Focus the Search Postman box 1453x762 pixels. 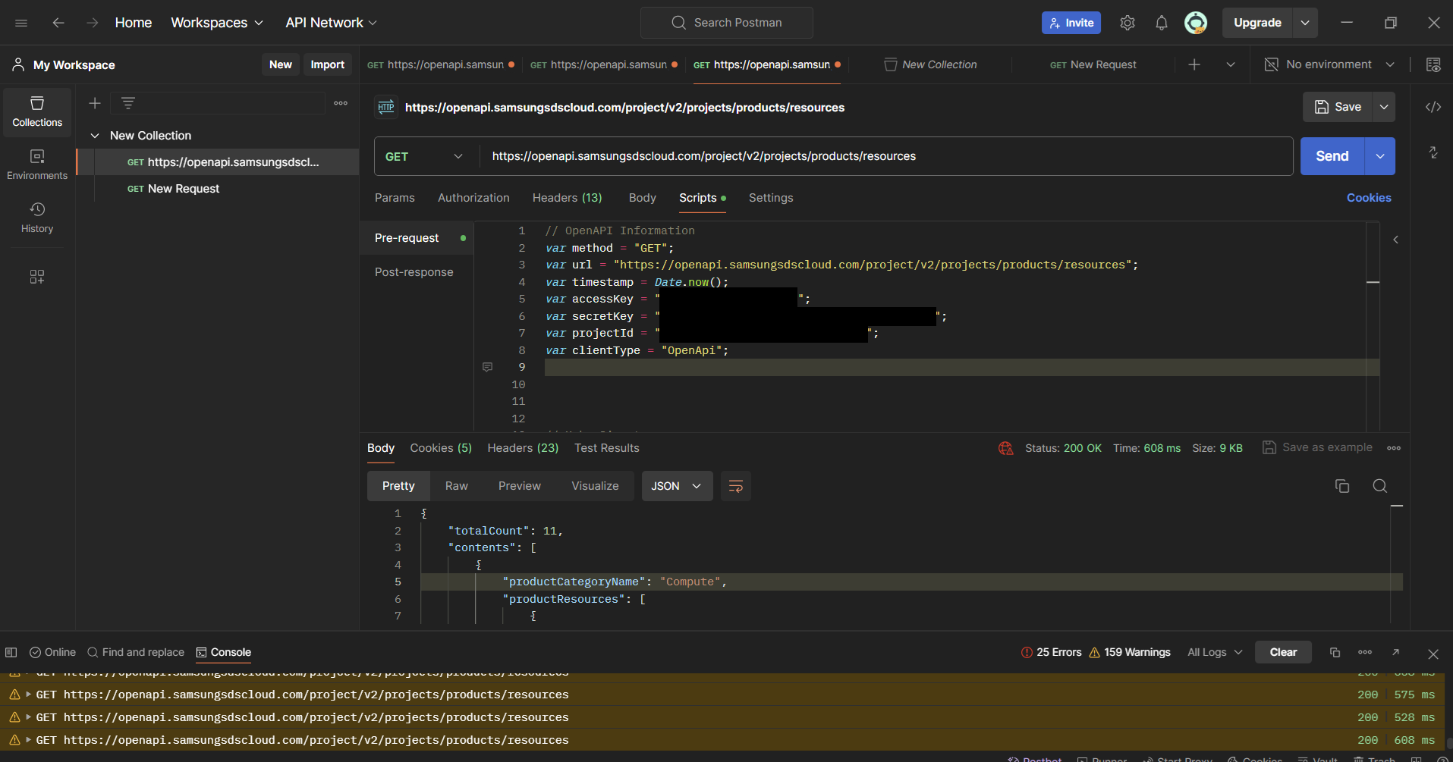(x=727, y=23)
